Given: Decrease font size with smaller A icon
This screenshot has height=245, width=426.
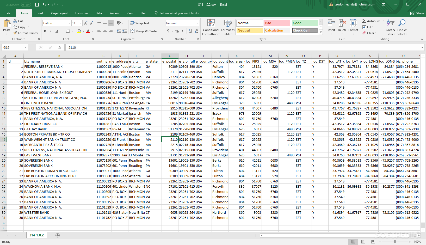Looking at the screenshot, I should 92,23.
